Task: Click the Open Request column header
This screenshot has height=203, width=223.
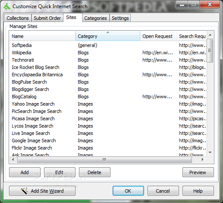Action: coord(158,36)
